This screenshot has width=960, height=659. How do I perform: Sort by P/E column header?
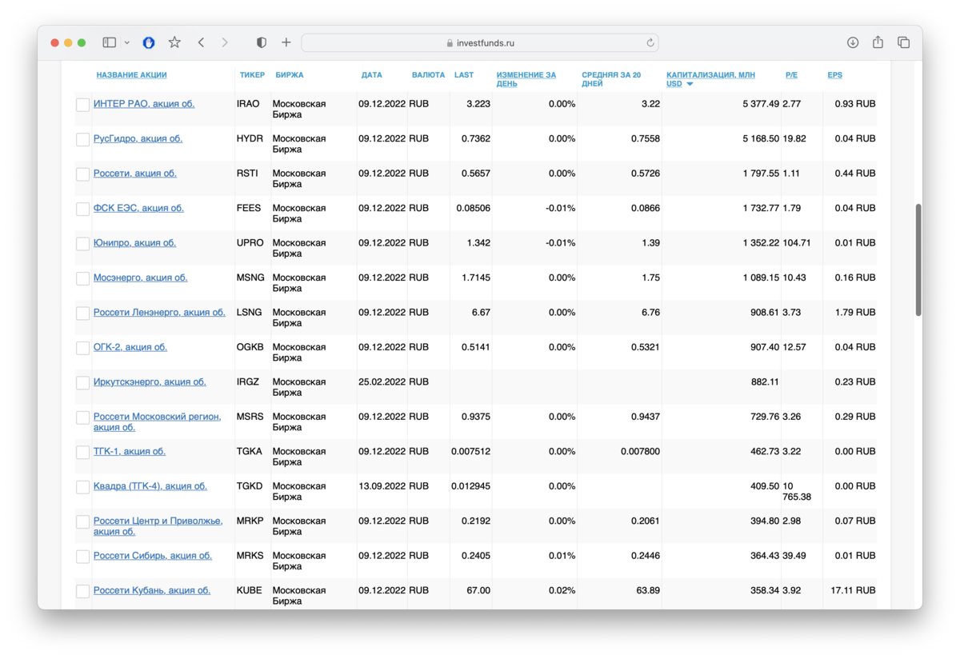coord(791,75)
